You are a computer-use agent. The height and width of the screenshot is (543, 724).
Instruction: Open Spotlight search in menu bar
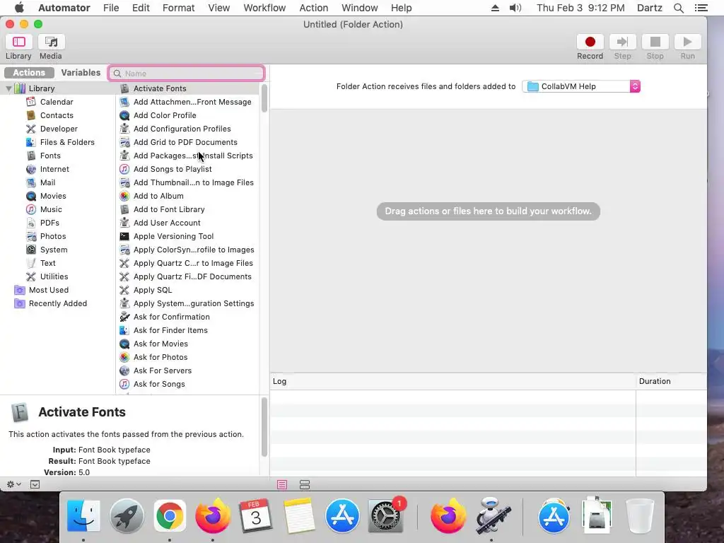678,8
